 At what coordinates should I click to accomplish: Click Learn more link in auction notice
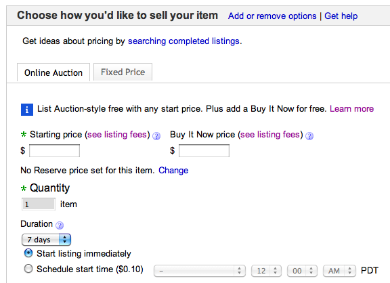click(351, 109)
